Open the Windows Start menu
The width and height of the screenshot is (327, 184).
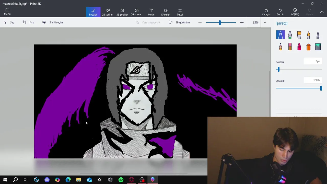click(5, 180)
